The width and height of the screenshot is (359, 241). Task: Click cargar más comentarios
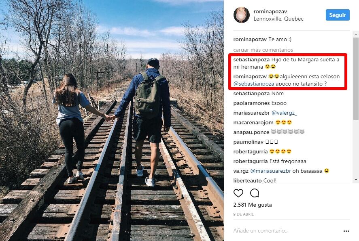(x=262, y=50)
